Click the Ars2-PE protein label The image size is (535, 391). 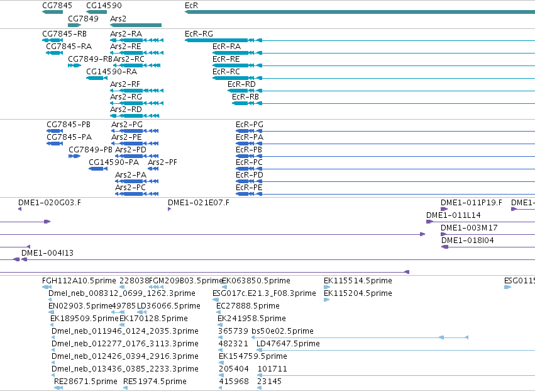coord(126,137)
